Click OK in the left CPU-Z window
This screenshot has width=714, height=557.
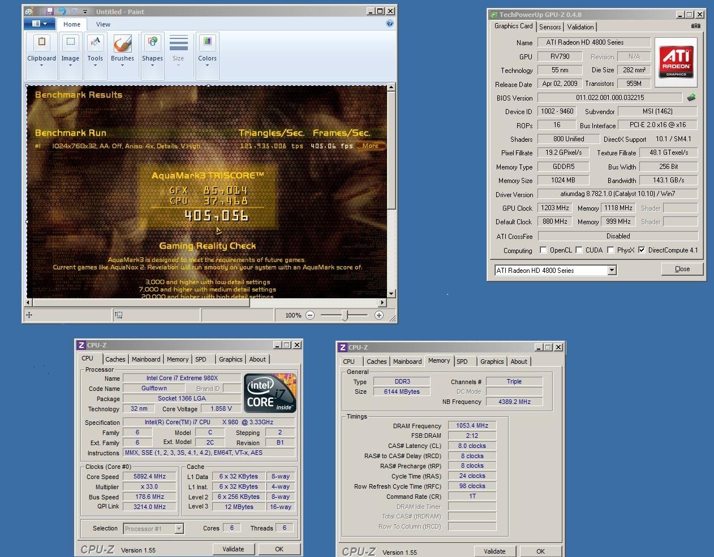click(x=279, y=549)
